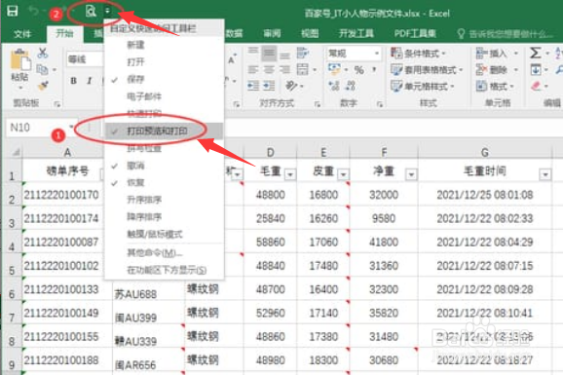Switch to the PDF工具集 tab
Screen dimensions: 563x375
[415, 34]
